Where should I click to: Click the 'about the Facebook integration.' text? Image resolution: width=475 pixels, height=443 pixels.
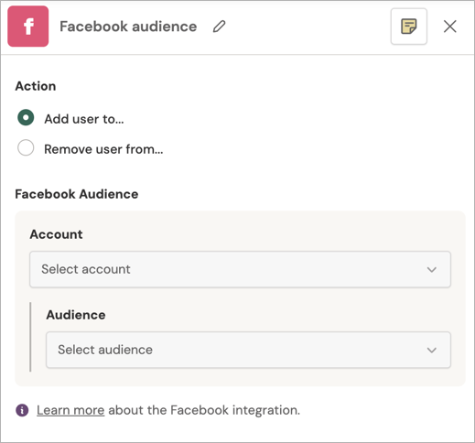coord(204,410)
